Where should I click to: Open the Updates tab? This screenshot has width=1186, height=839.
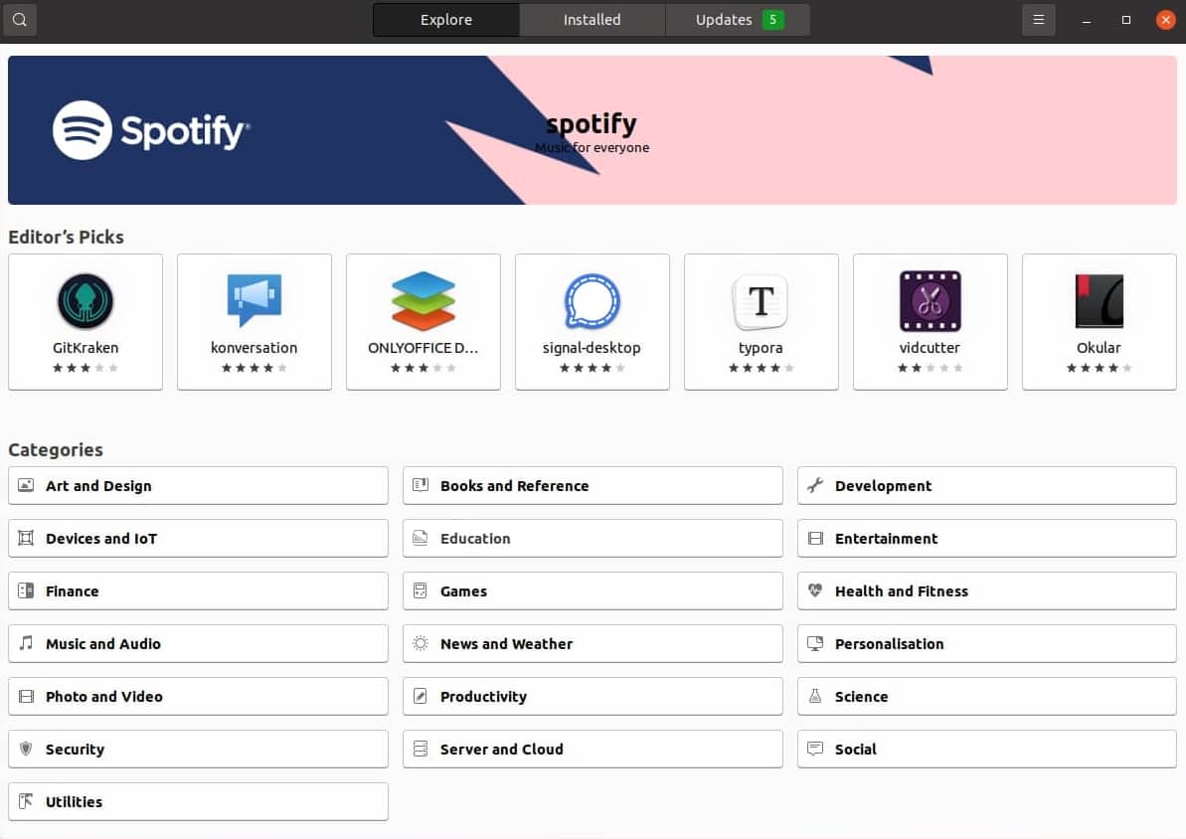738,20
